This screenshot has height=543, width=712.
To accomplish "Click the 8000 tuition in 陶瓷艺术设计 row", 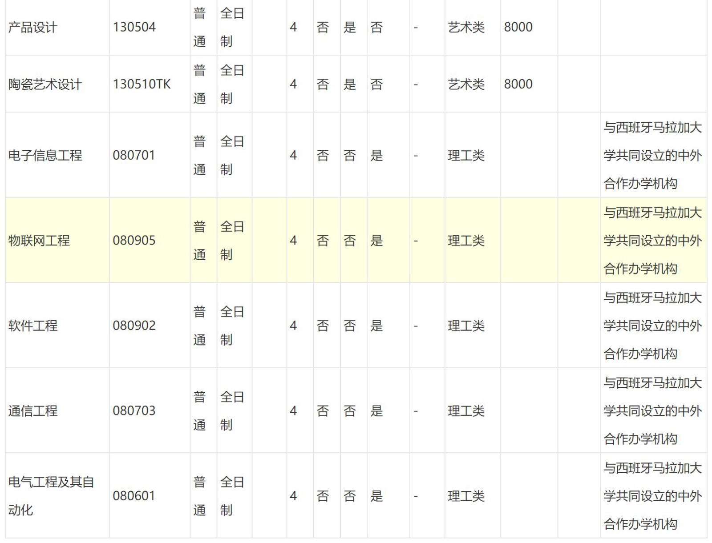I will coord(518,84).
